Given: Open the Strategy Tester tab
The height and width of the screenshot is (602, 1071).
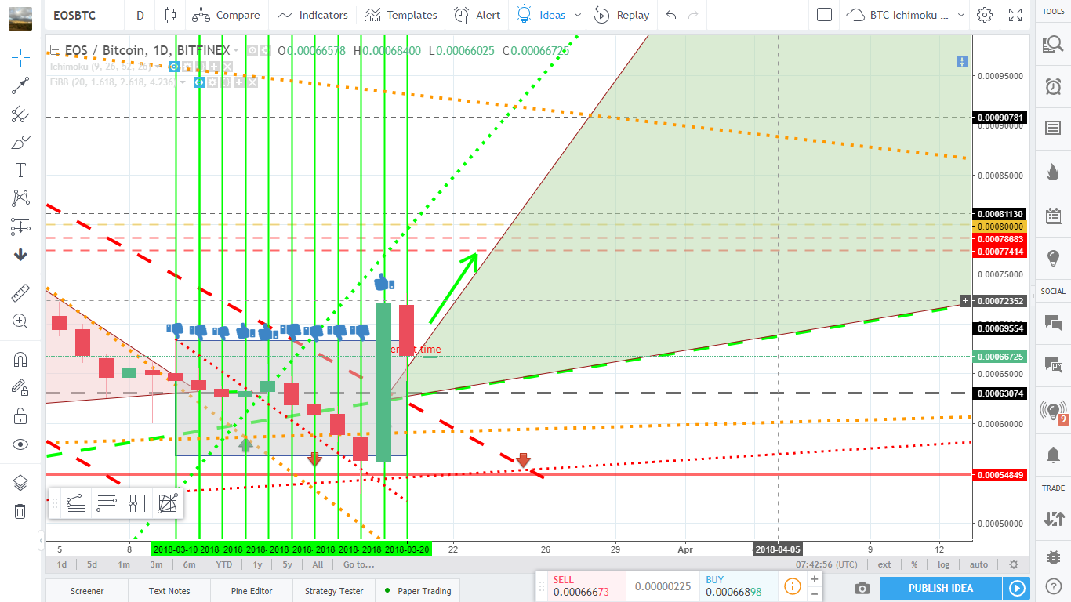Looking at the screenshot, I should [334, 591].
